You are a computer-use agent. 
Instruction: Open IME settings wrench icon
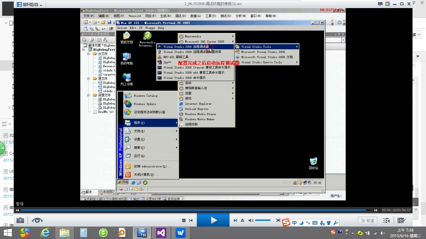(x=336, y=223)
